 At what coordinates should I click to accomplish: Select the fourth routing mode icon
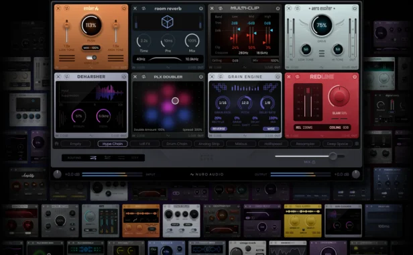click(x=135, y=158)
